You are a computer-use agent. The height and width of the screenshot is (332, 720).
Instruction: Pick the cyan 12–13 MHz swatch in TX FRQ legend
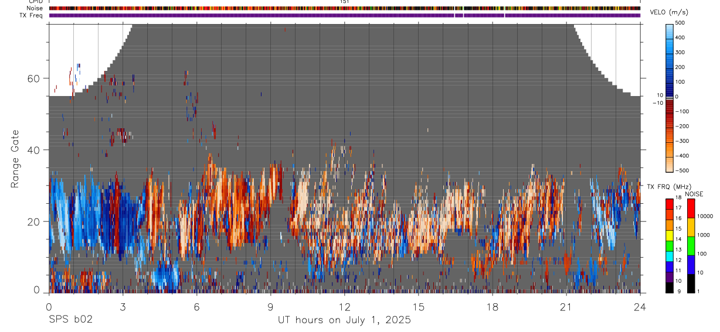pos(669,256)
